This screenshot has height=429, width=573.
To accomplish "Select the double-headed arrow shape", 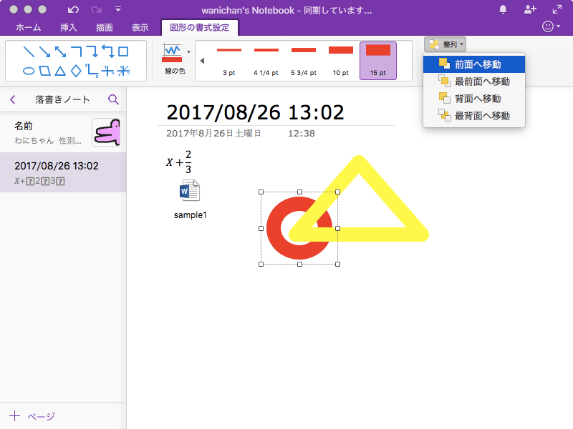I will coord(60,51).
